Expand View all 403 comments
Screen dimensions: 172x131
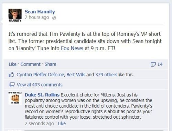pyautogui.click(x=40, y=85)
